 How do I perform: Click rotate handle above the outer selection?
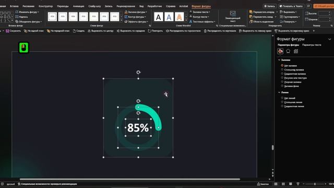click(x=138, y=73)
